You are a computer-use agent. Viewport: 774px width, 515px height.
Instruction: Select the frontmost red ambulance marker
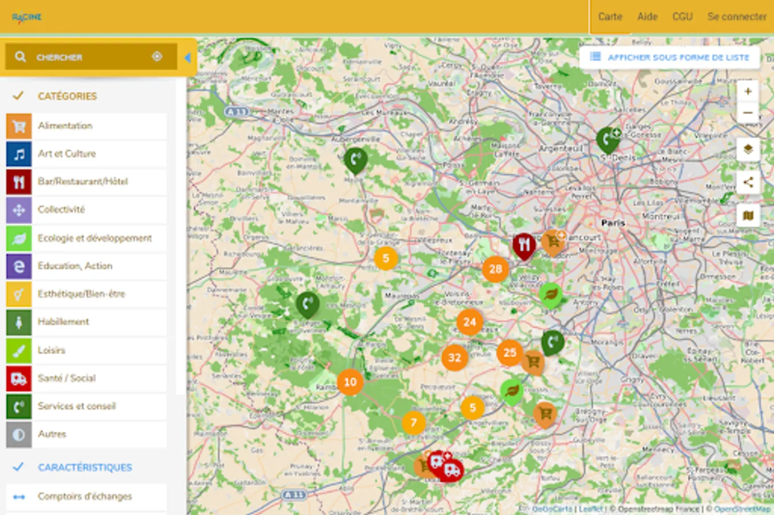[452, 470]
